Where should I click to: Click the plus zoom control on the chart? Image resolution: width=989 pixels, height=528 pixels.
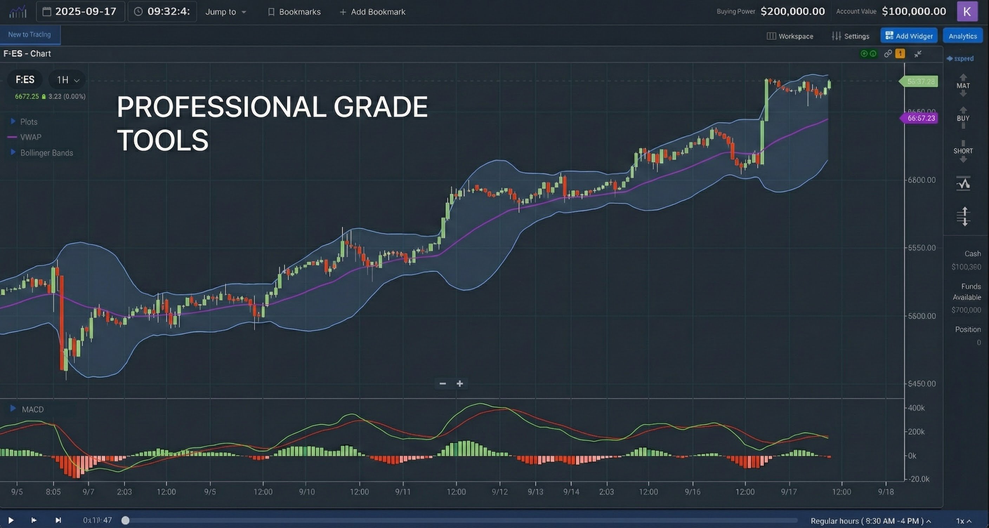point(460,383)
